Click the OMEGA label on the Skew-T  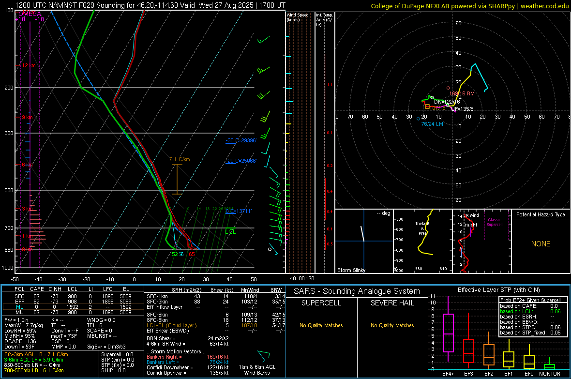(30, 14)
